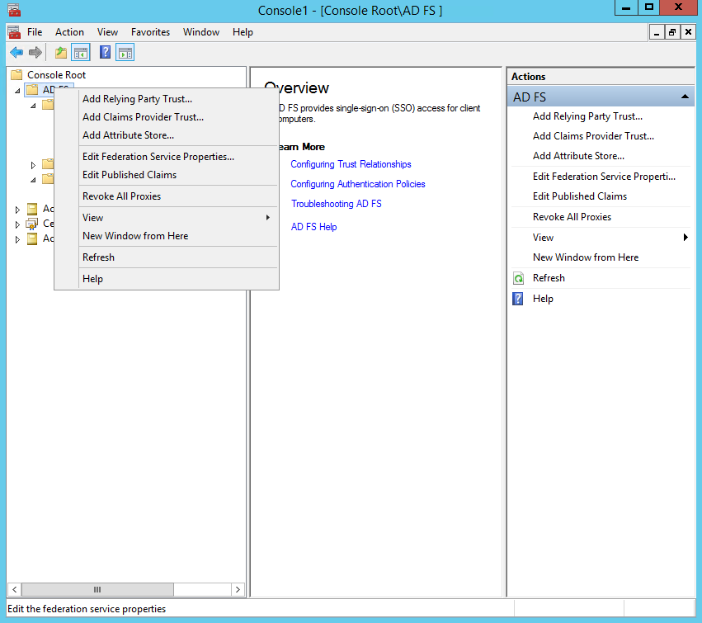702x623 pixels.
Task: Click the tree pane horizontal scrollbar right arrow
Action: 238,590
